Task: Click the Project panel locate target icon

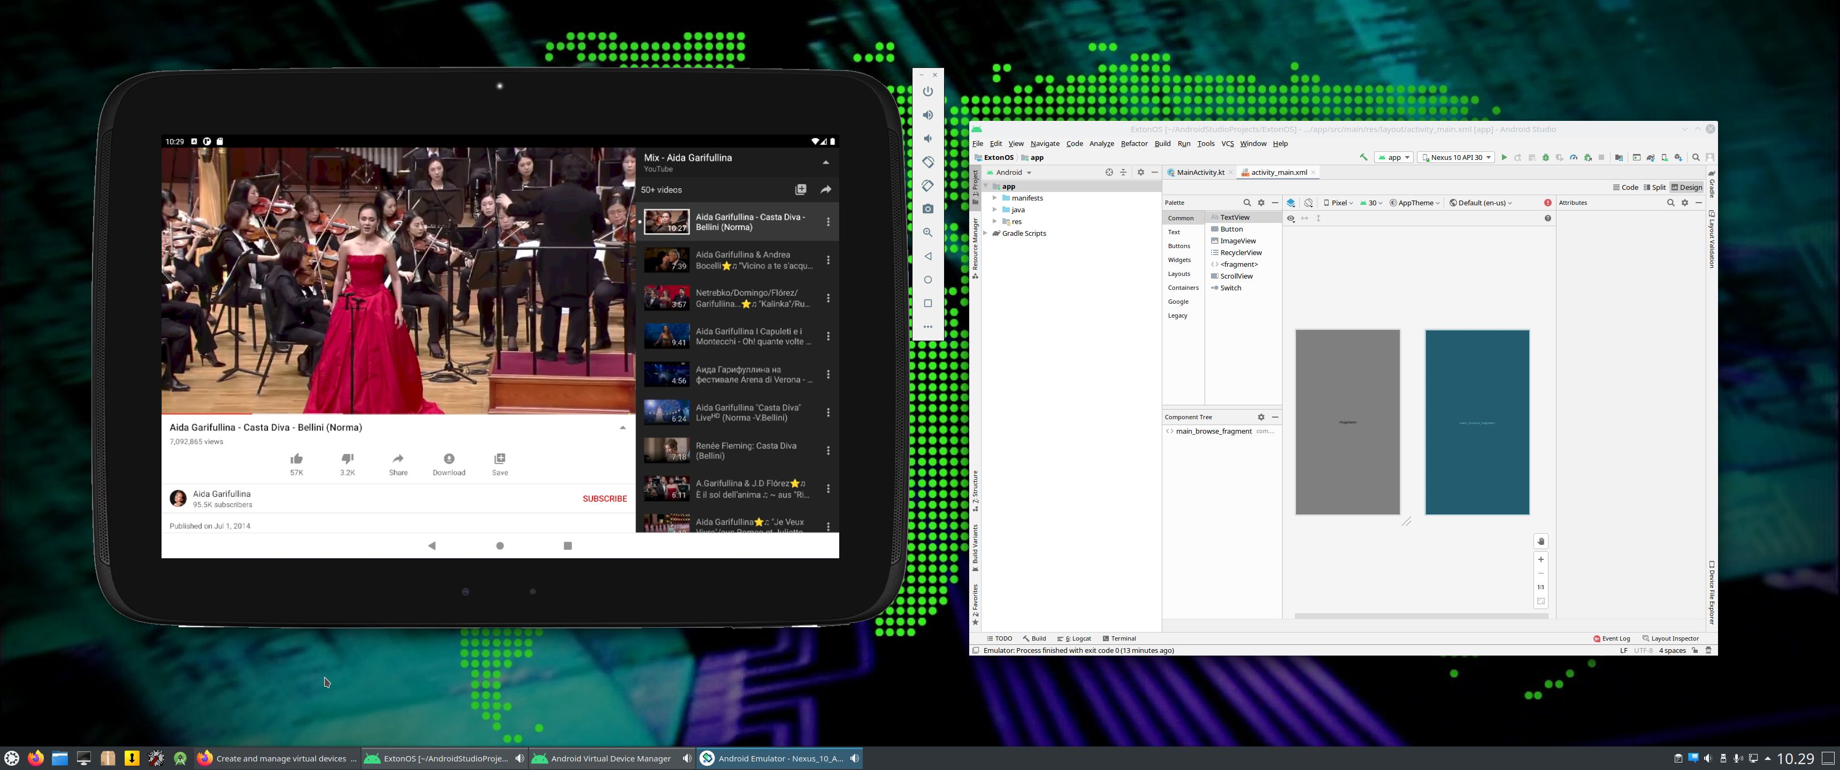Action: click(1109, 172)
